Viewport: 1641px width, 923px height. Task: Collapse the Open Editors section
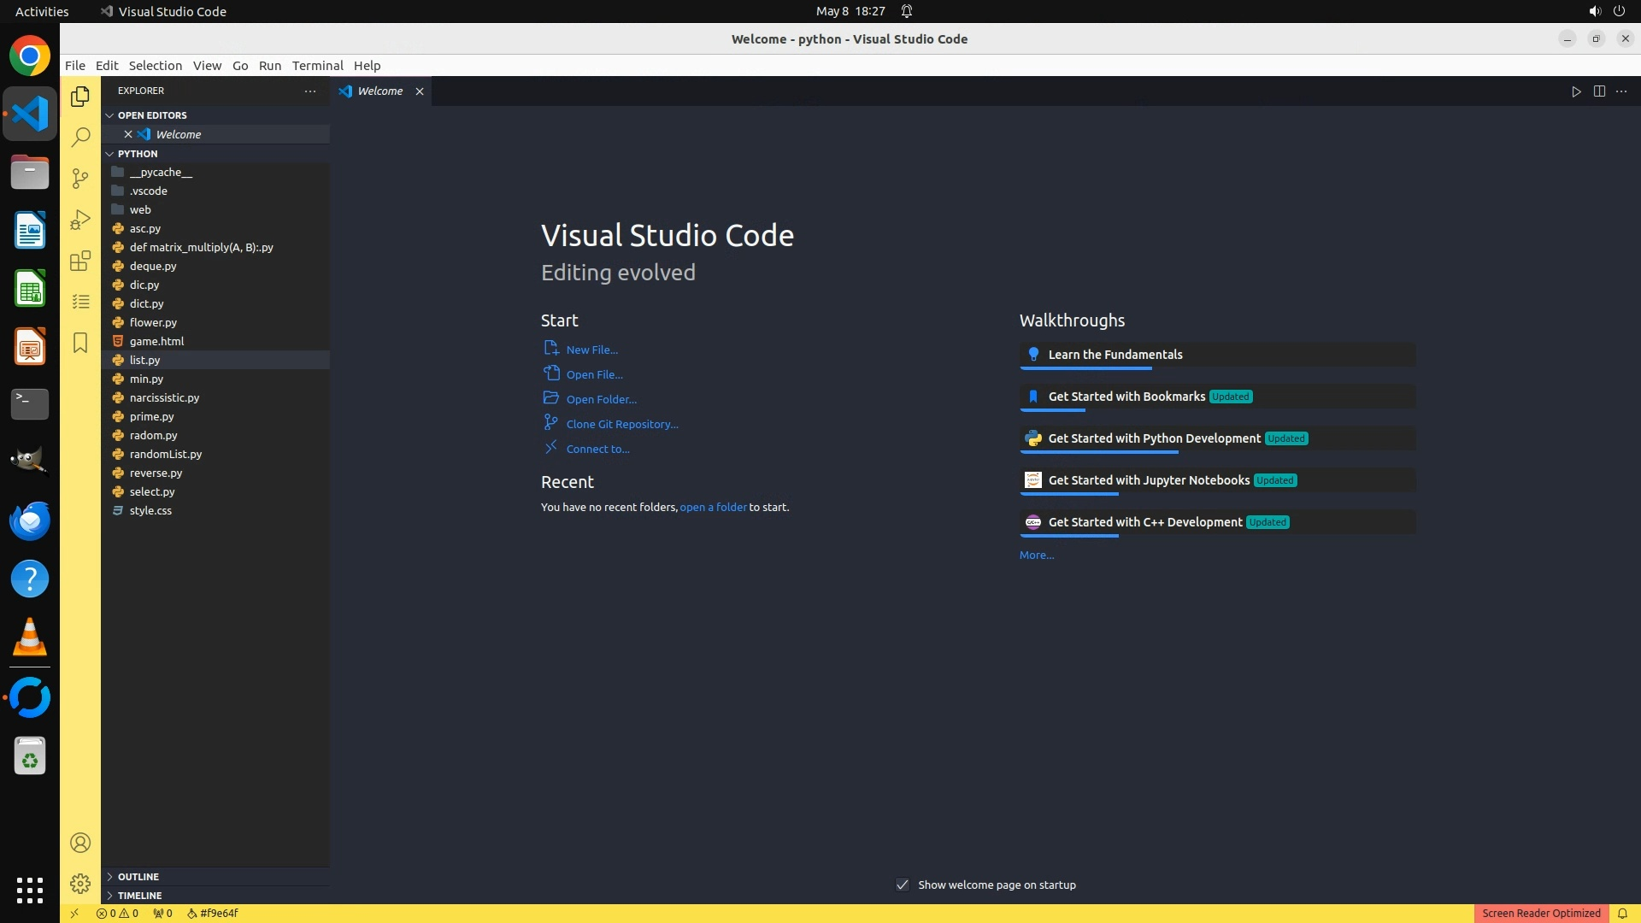coord(152,115)
